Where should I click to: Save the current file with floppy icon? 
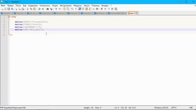coord(9,9)
